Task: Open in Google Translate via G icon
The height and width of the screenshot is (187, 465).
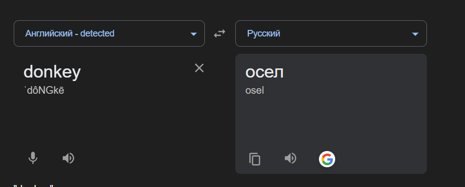Action: pos(327,159)
